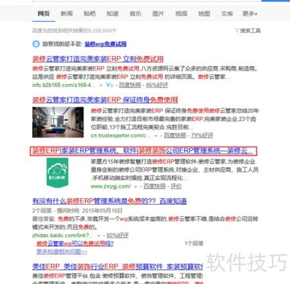Expand dropdown arrow after cn.trustexporter.com URL
Screen dimensions: 290x284
click(156, 136)
